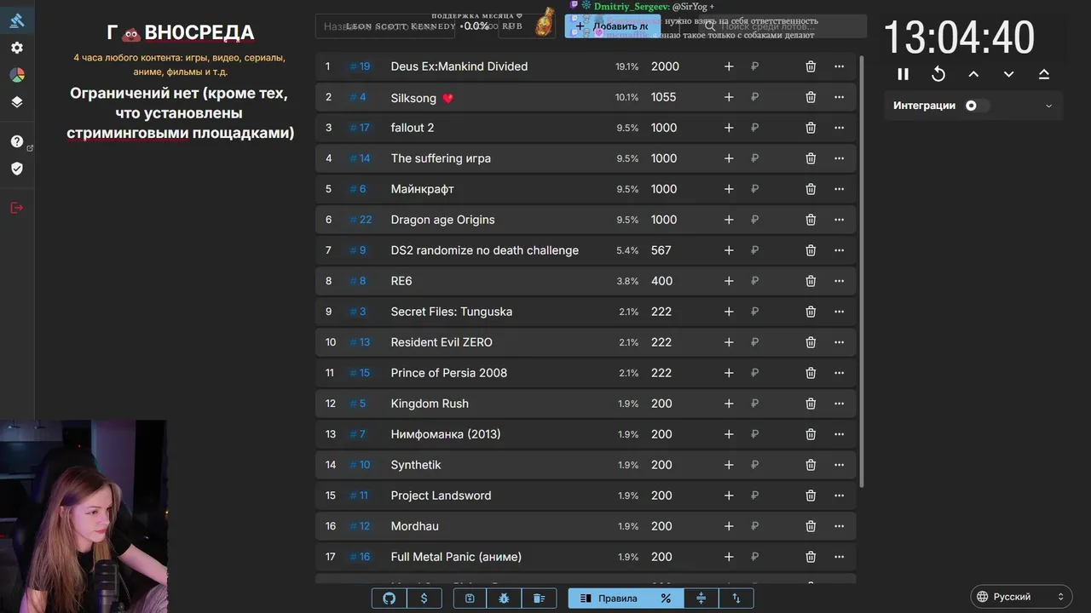The image size is (1091, 613).
Task: Add double time with underlined up chevron
Action: click(x=1044, y=74)
